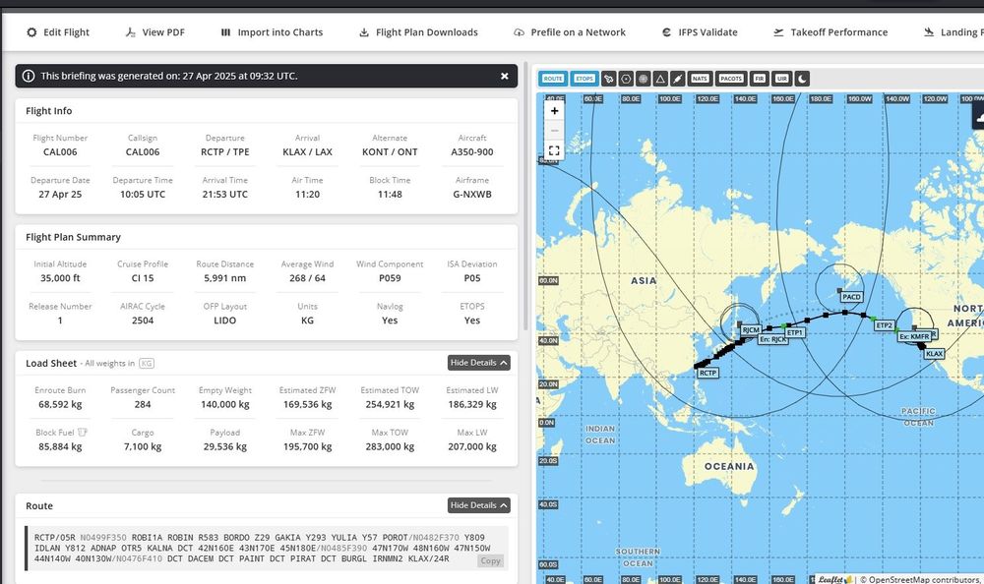Click the hexagon icon in map toolbar

[626, 78]
